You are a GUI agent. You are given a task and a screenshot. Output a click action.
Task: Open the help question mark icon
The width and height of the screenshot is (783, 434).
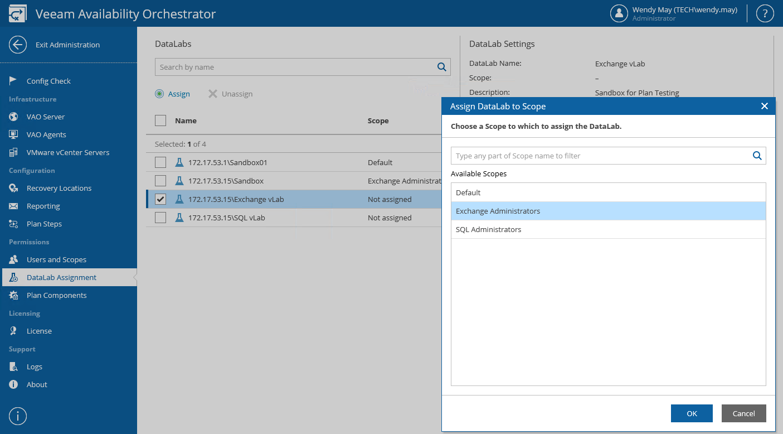(765, 14)
